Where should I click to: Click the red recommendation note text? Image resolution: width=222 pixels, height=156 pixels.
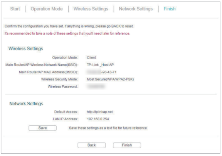(67, 33)
